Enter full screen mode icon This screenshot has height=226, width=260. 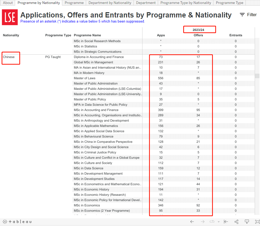(x=257, y=222)
